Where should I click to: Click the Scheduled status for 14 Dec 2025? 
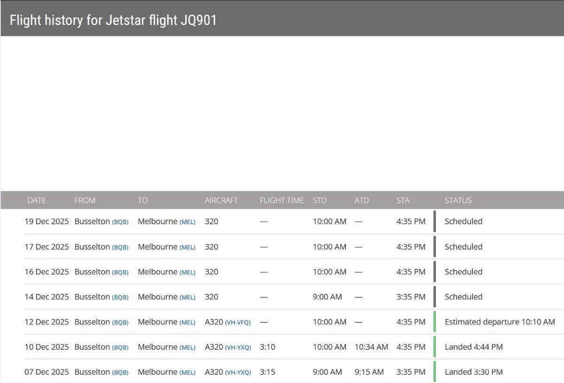(x=463, y=297)
